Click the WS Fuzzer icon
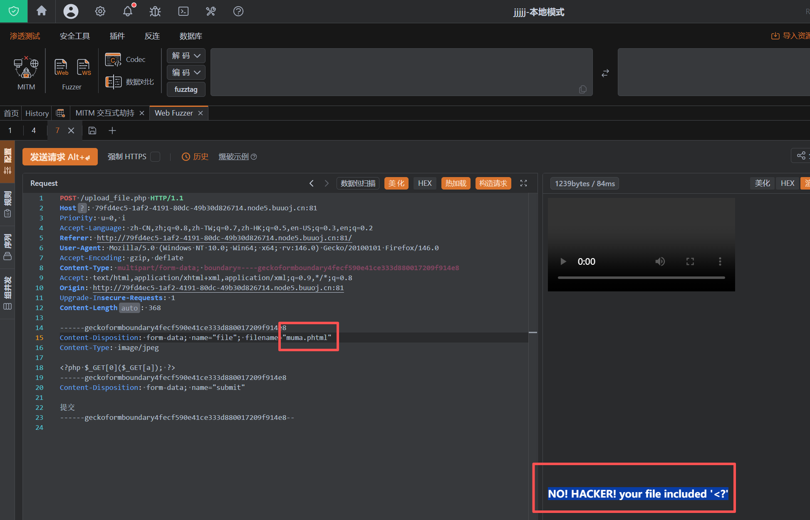Image resolution: width=810 pixels, height=520 pixels. [83, 67]
